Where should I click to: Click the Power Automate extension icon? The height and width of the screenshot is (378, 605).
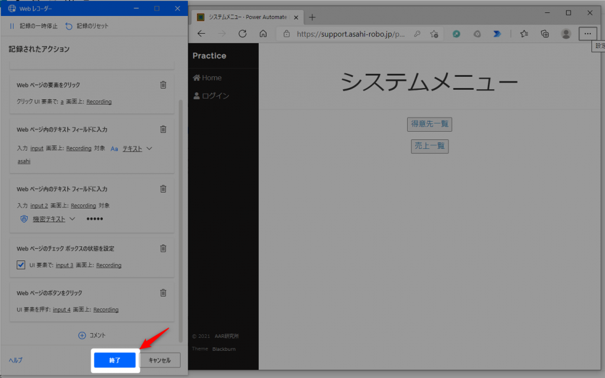[497, 34]
